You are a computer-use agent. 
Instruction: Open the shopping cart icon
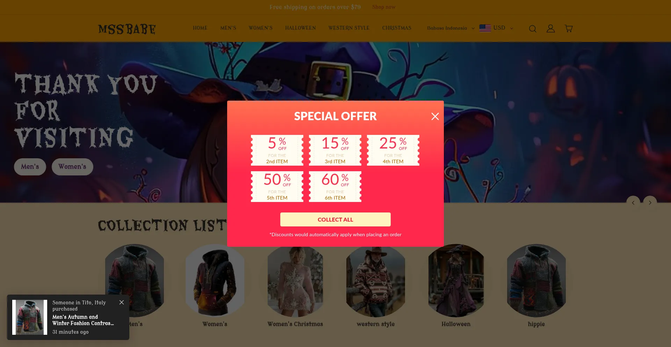569,28
